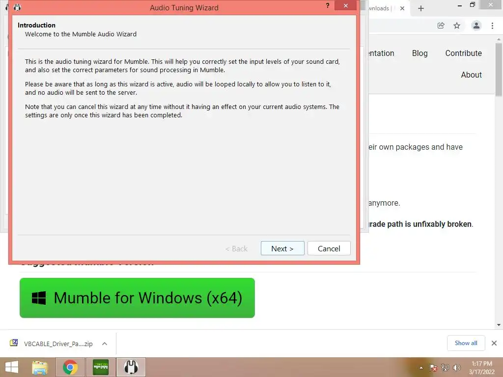Open the taskbar clock showing 1:17 PM
This screenshot has width=503, height=377.
pos(481,368)
